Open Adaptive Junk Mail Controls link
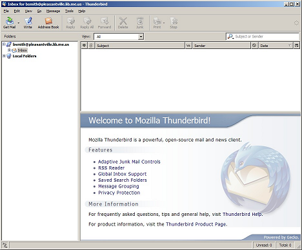Image resolution: width=302 pixels, height=250 pixels. 129,162
